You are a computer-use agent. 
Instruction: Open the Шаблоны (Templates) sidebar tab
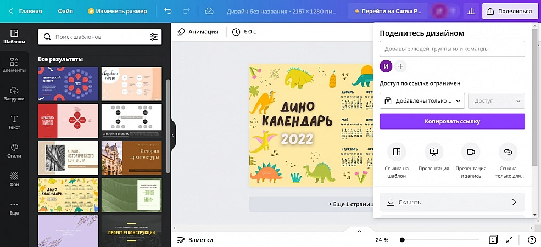14,37
